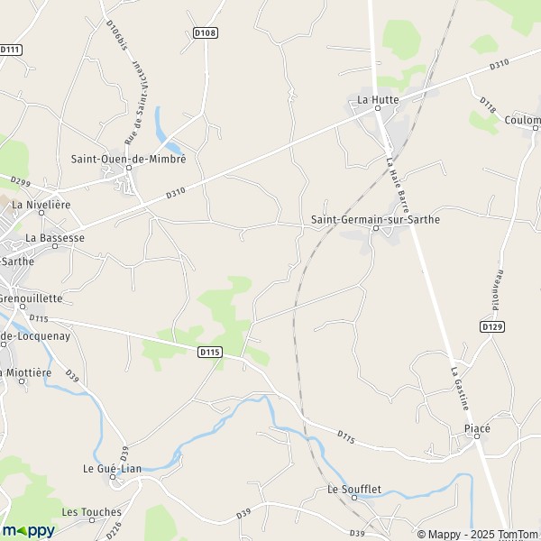Click the Rue de Saint-Victeur street label

(136, 103)
